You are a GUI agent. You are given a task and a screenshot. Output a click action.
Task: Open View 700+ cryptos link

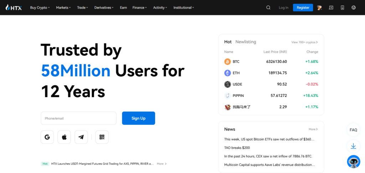(x=304, y=42)
